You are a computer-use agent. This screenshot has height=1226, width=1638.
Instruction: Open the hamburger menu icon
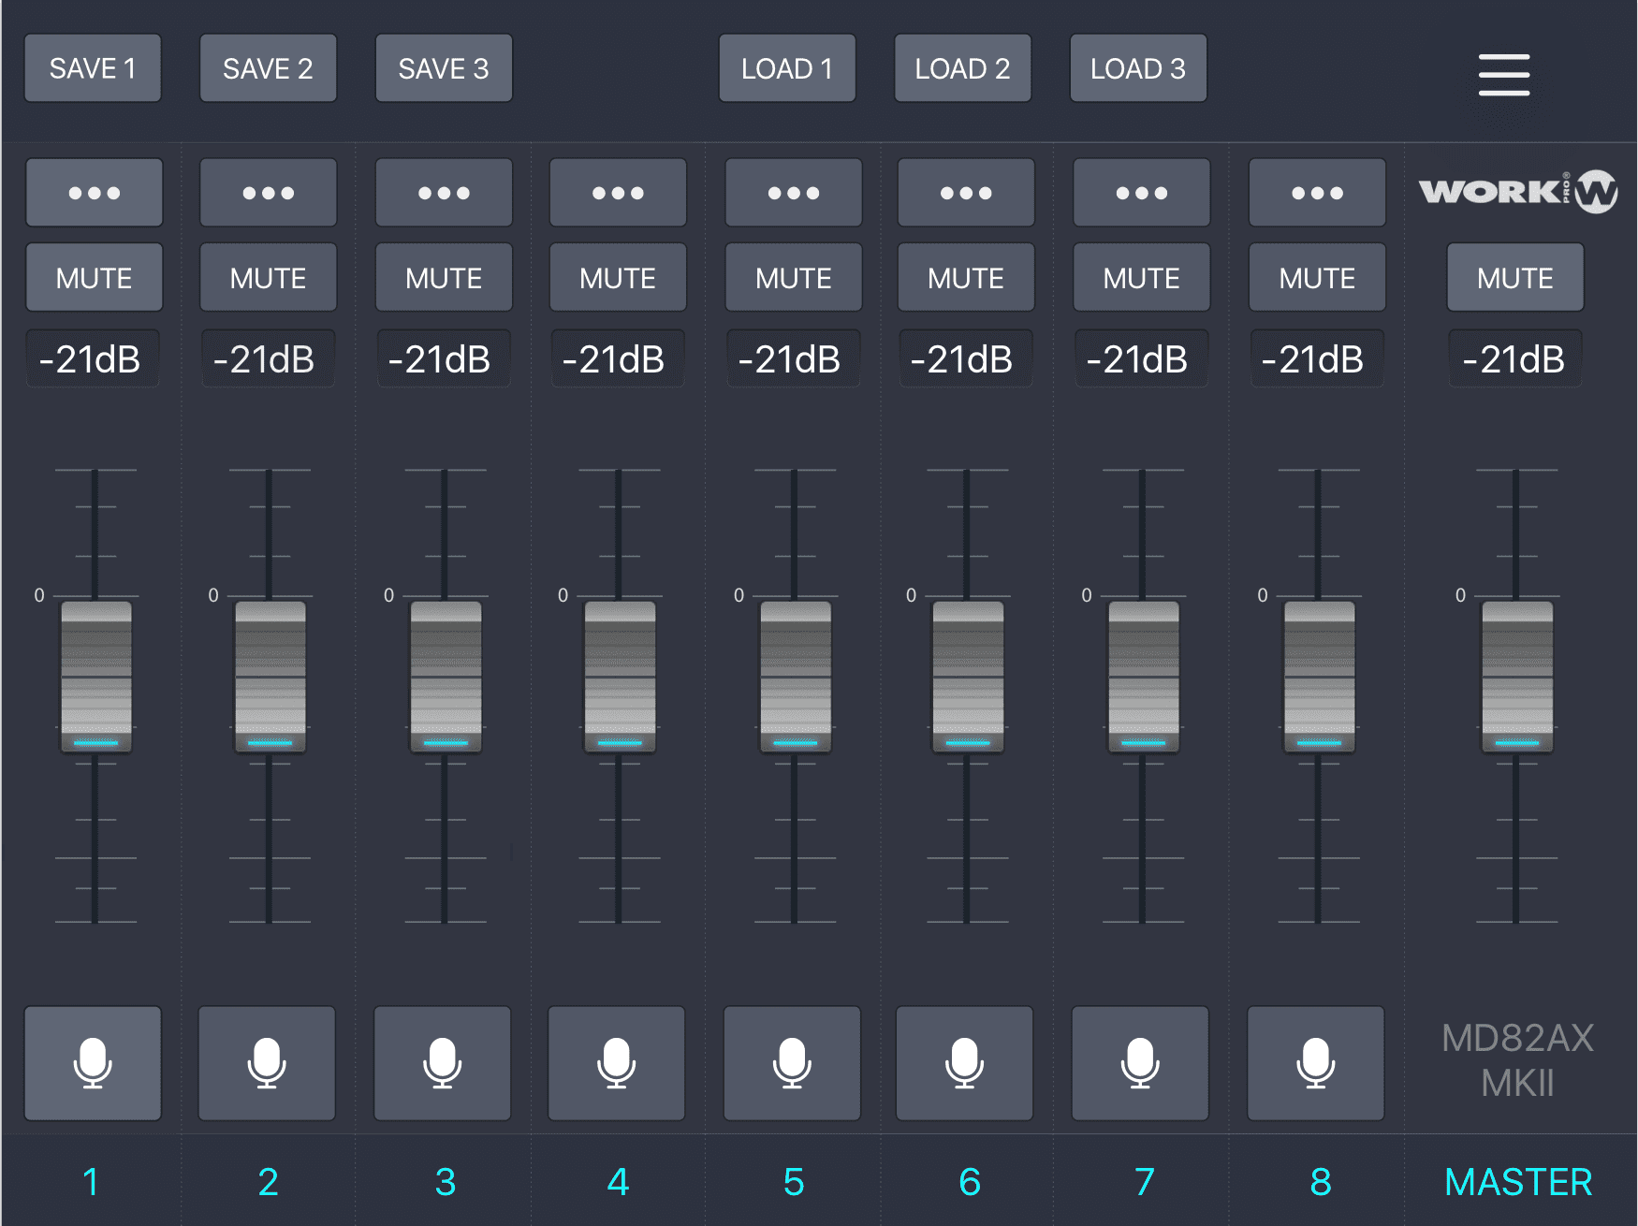(x=1503, y=75)
